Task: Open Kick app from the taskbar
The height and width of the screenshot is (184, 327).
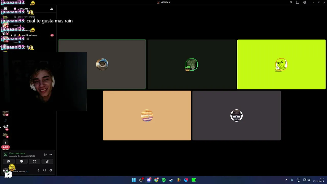Action: coord(194,180)
